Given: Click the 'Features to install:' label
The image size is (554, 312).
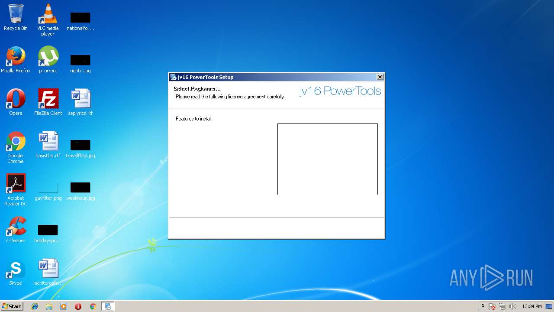Looking at the screenshot, I should point(194,119).
